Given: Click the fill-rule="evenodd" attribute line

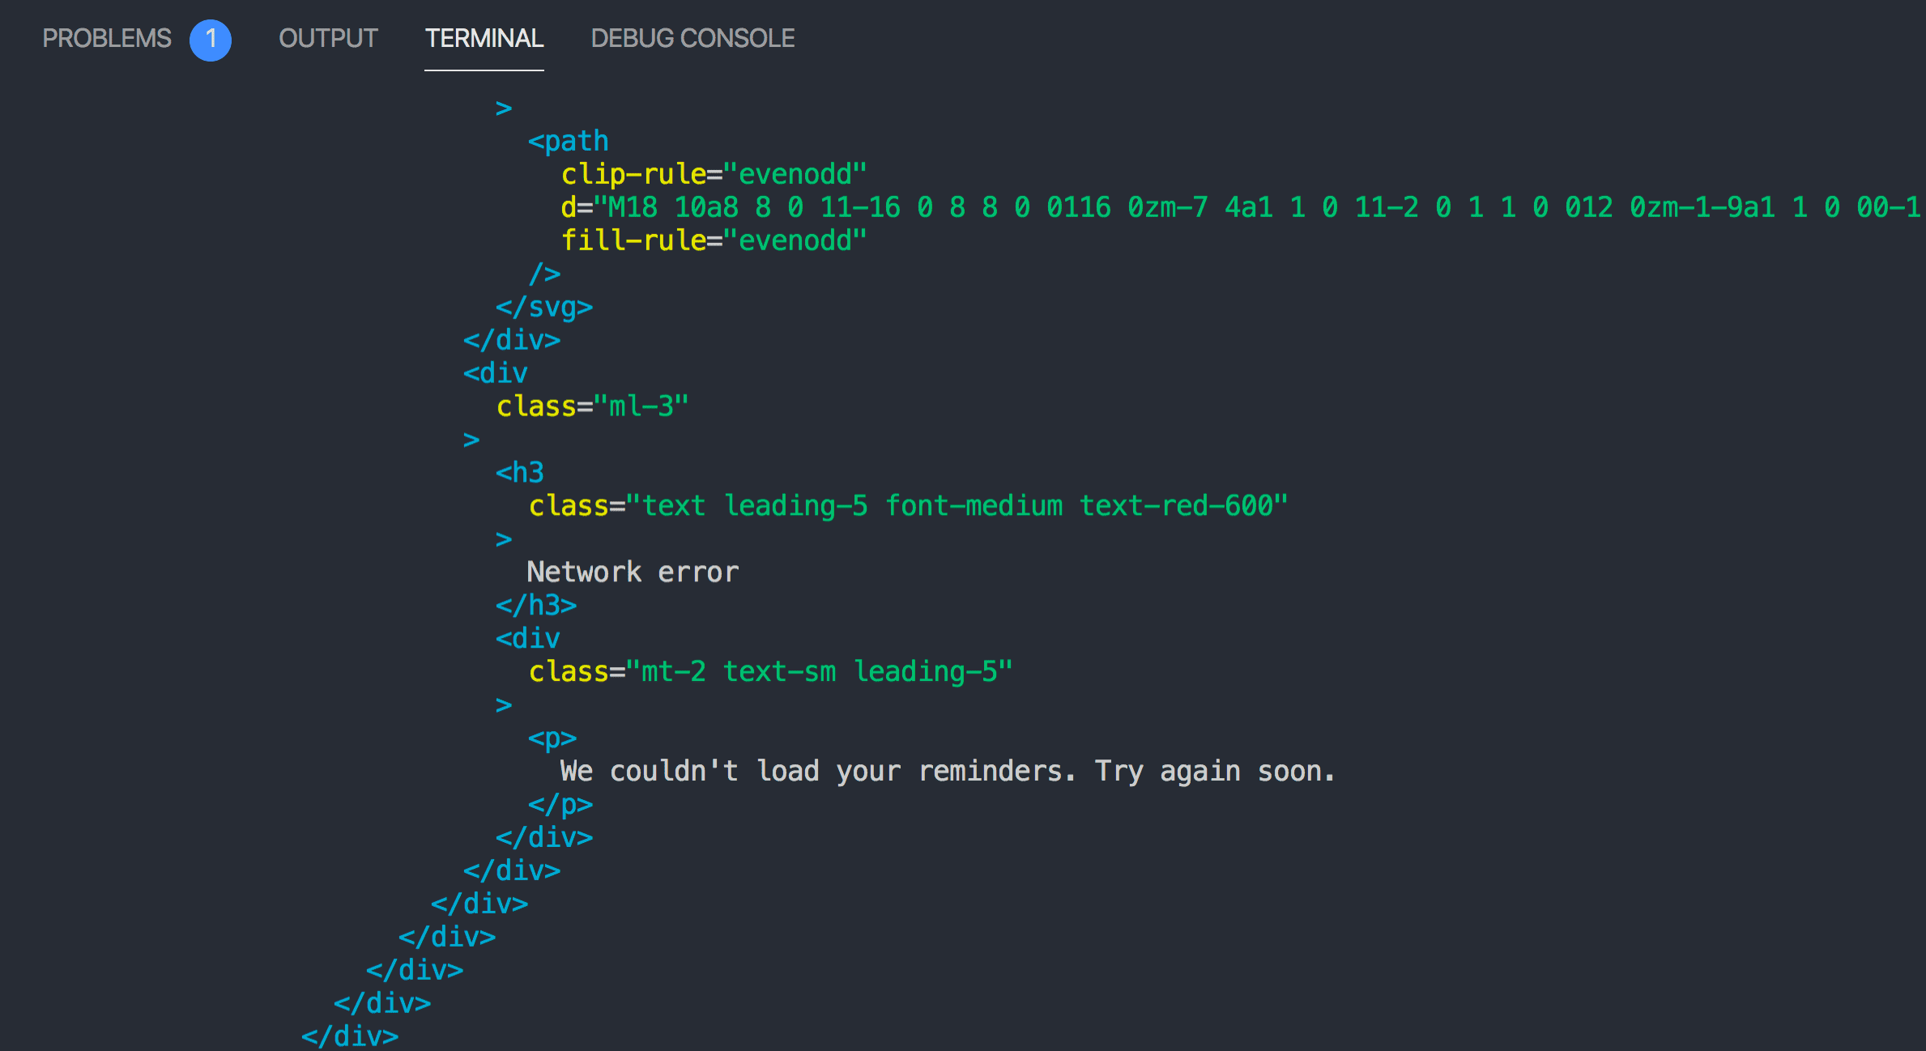Looking at the screenshot, I should (x=714, y=240).
